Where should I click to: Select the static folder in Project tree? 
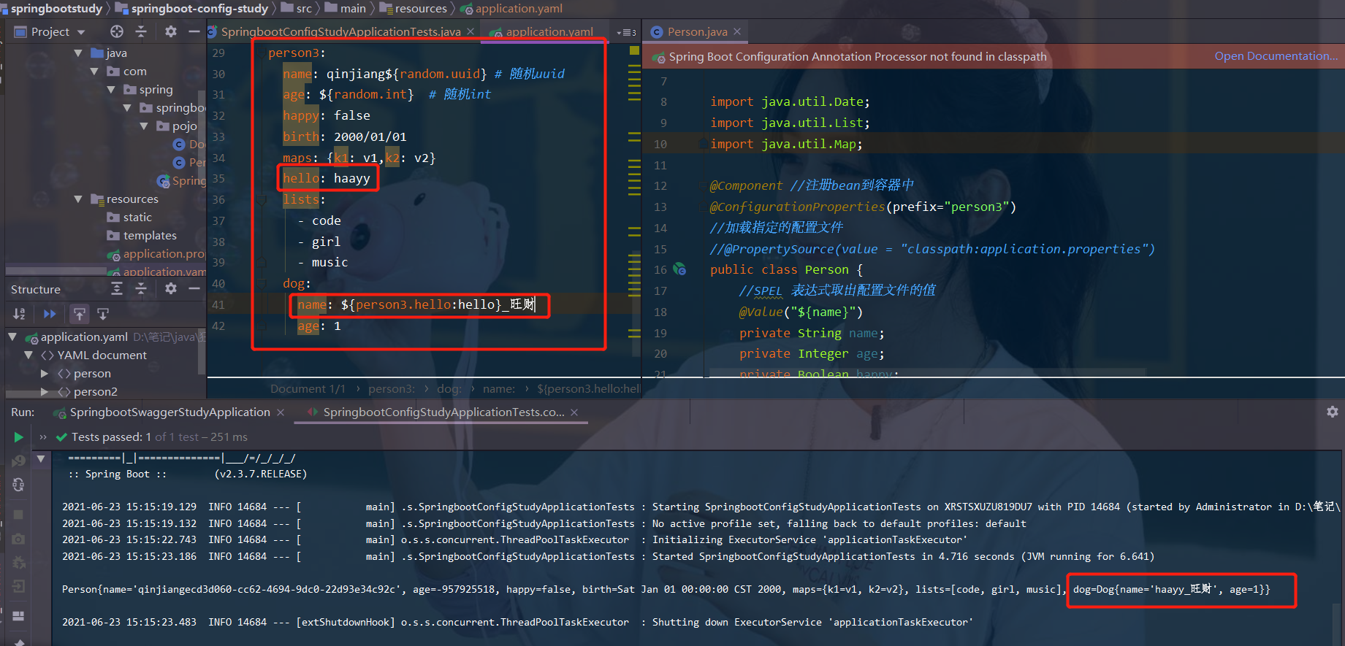pos(137,217)
